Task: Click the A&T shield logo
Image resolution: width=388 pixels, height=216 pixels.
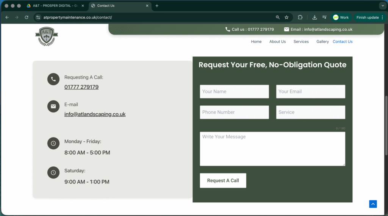Action: (47, 37)
